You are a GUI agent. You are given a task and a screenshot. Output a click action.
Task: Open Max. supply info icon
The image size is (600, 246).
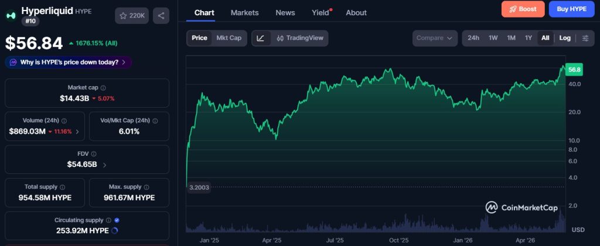tap(146, 187)
